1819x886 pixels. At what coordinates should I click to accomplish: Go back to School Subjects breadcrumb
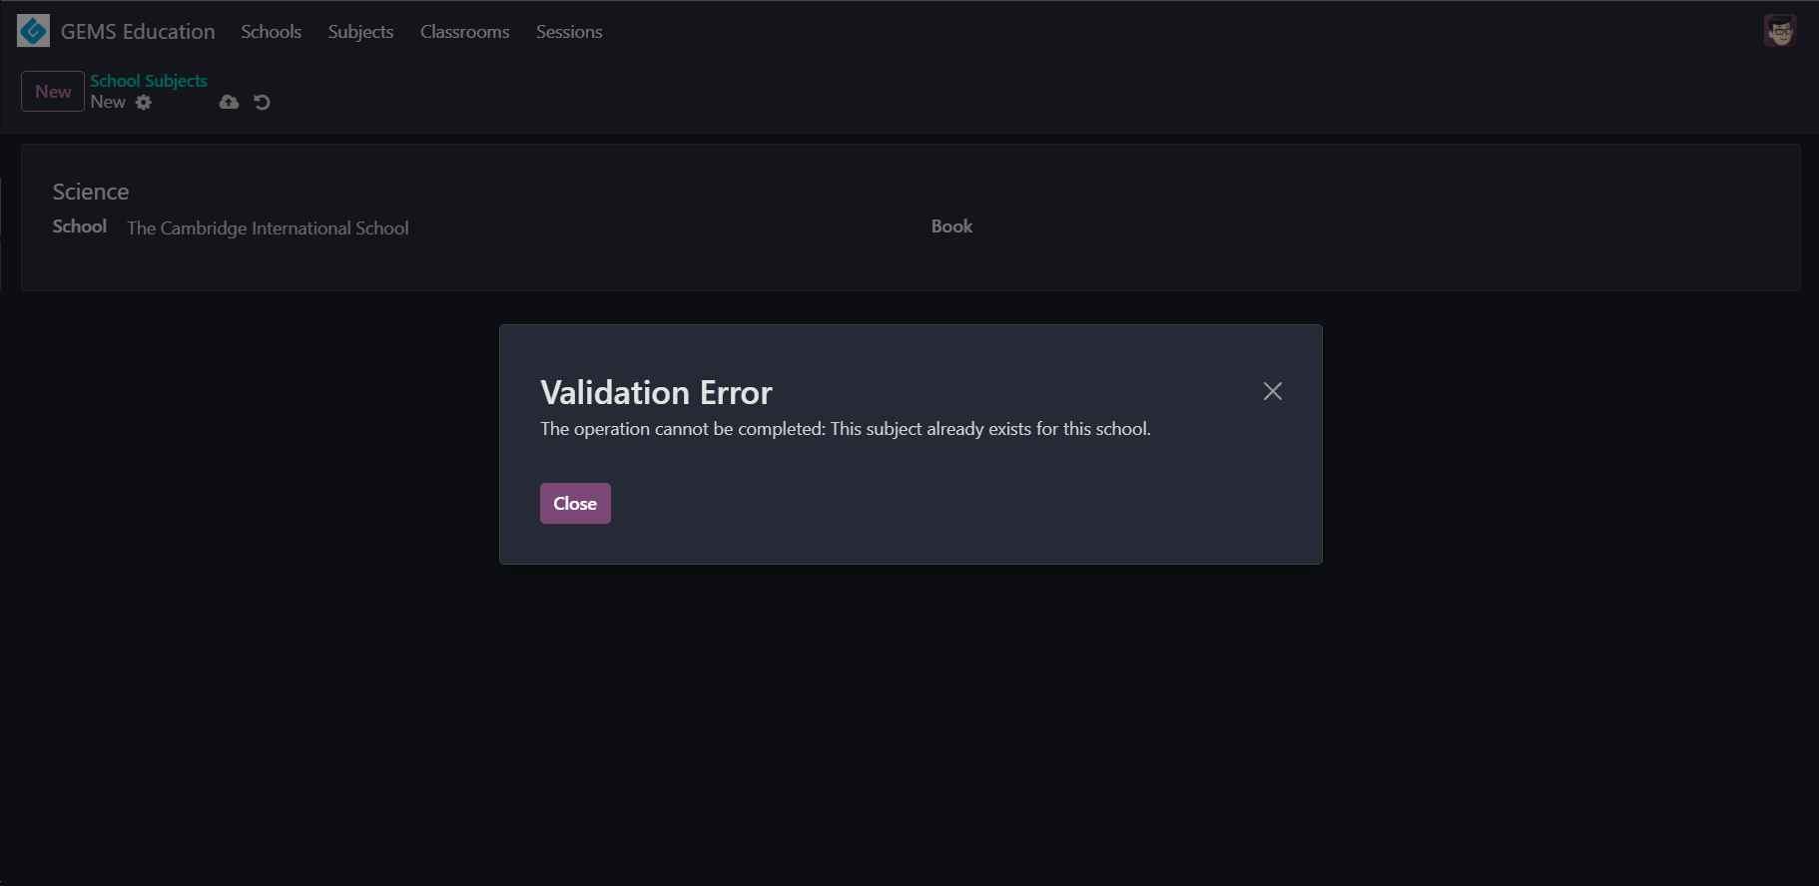point(149,81)
